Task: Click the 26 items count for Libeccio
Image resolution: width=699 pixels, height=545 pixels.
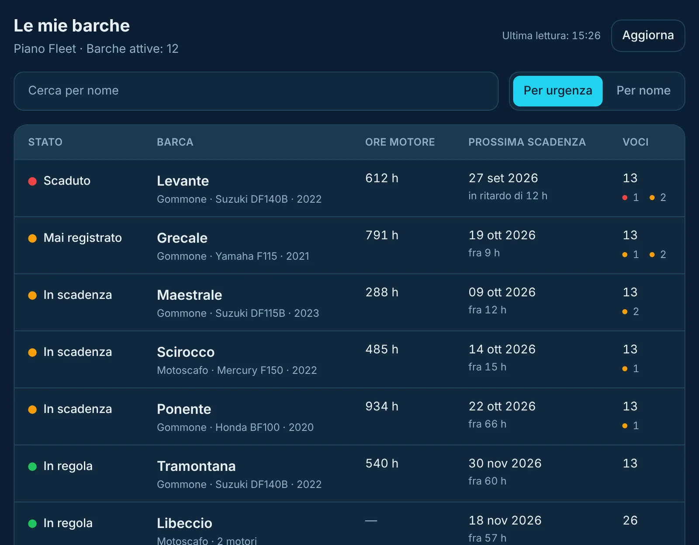Action: (x=630, y=521)
